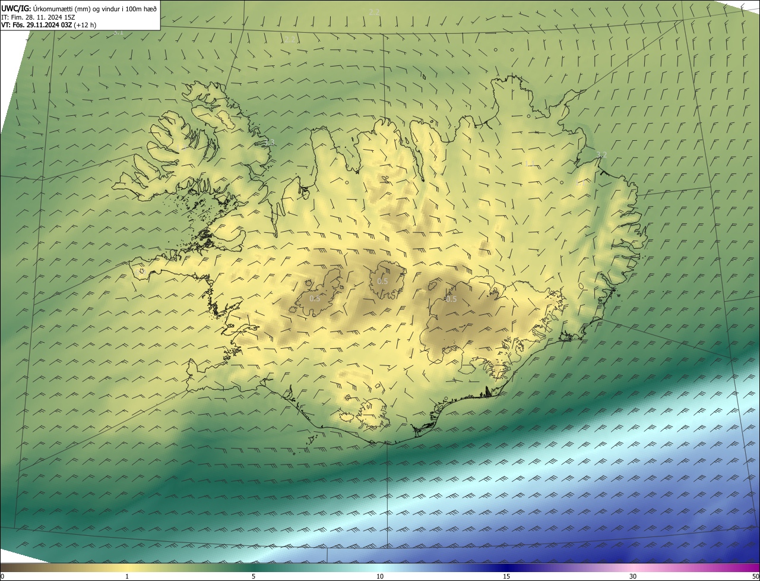Image resolution: width=760 pixels, height=581 pixels.
Task: Click the "(+12 h)" forecast offset text
Action: click(x=85, y=25)
